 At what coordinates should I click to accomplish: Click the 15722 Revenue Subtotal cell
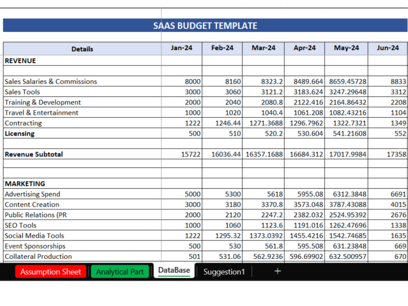click(182, 154)
